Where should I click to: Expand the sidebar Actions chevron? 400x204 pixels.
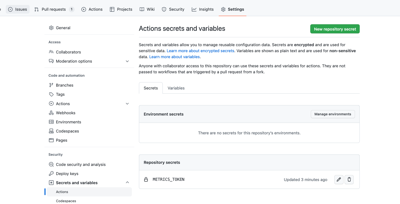click(x=127, y=104)
